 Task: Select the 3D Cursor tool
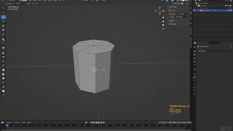pyautogui.click(x=3, y=12)
